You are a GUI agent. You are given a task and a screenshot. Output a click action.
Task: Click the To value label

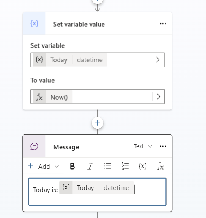tap(43, 81)
